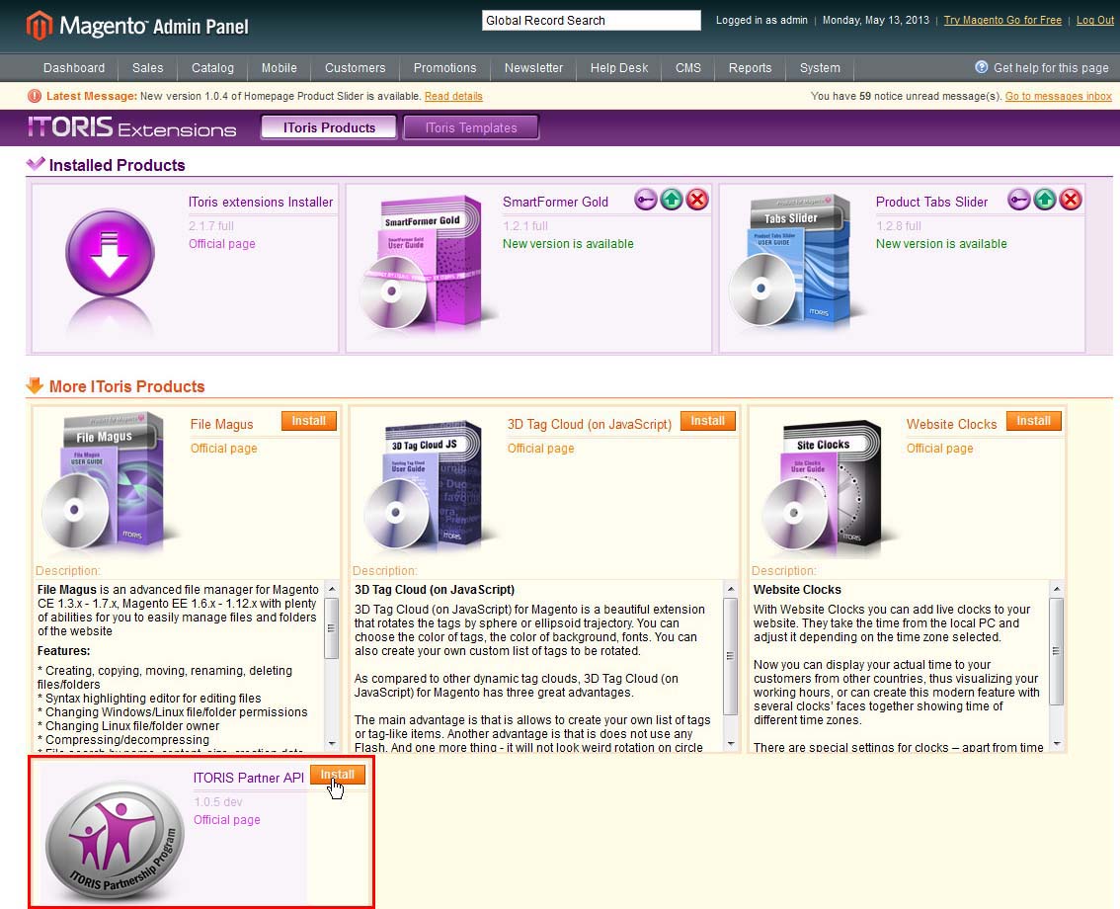Click the latest message alert icon
Screen dimensions: 1120x909
35,96
